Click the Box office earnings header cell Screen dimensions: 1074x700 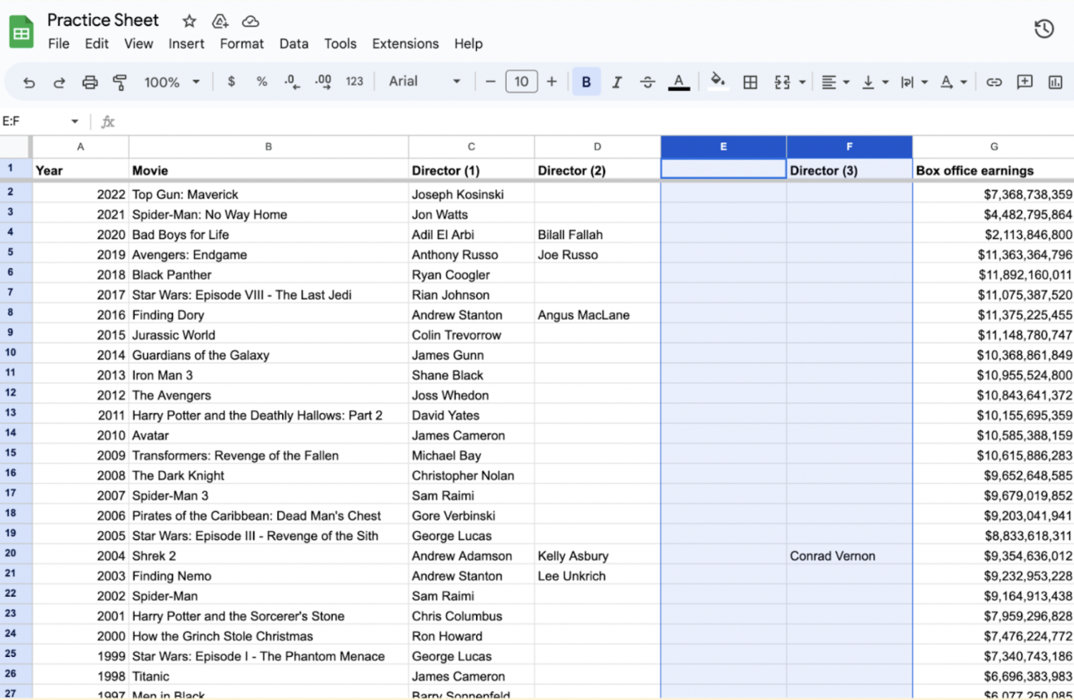tap(993, 170)
